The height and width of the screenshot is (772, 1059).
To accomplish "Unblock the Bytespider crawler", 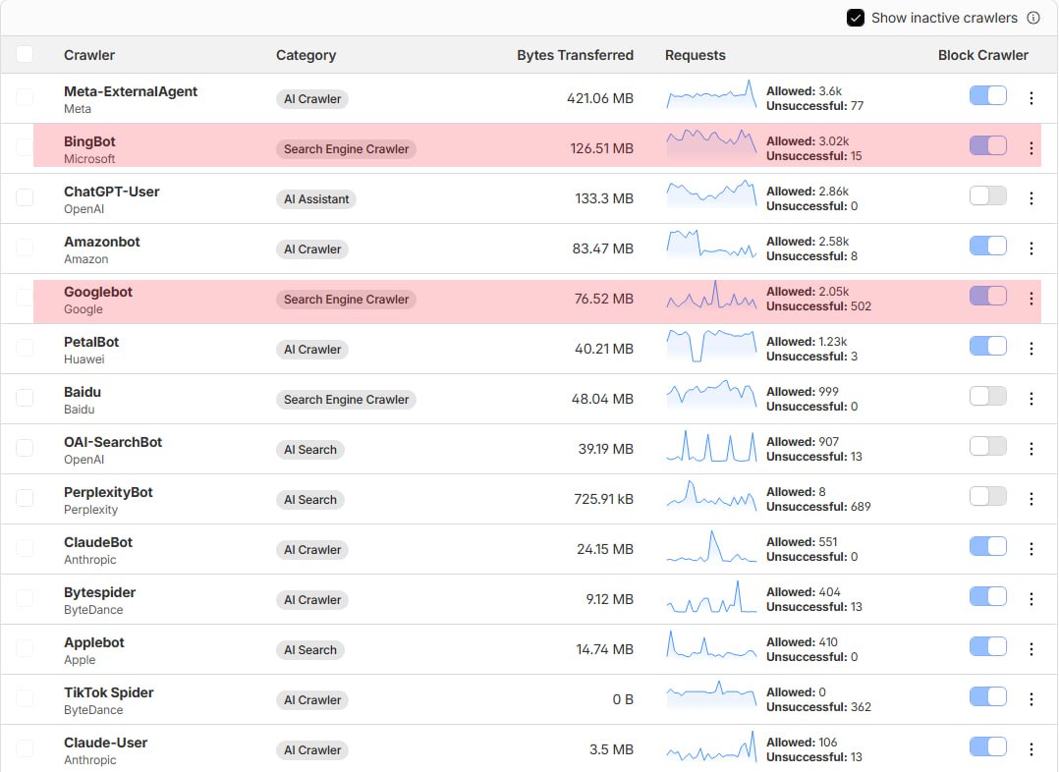I will point(988,596).
